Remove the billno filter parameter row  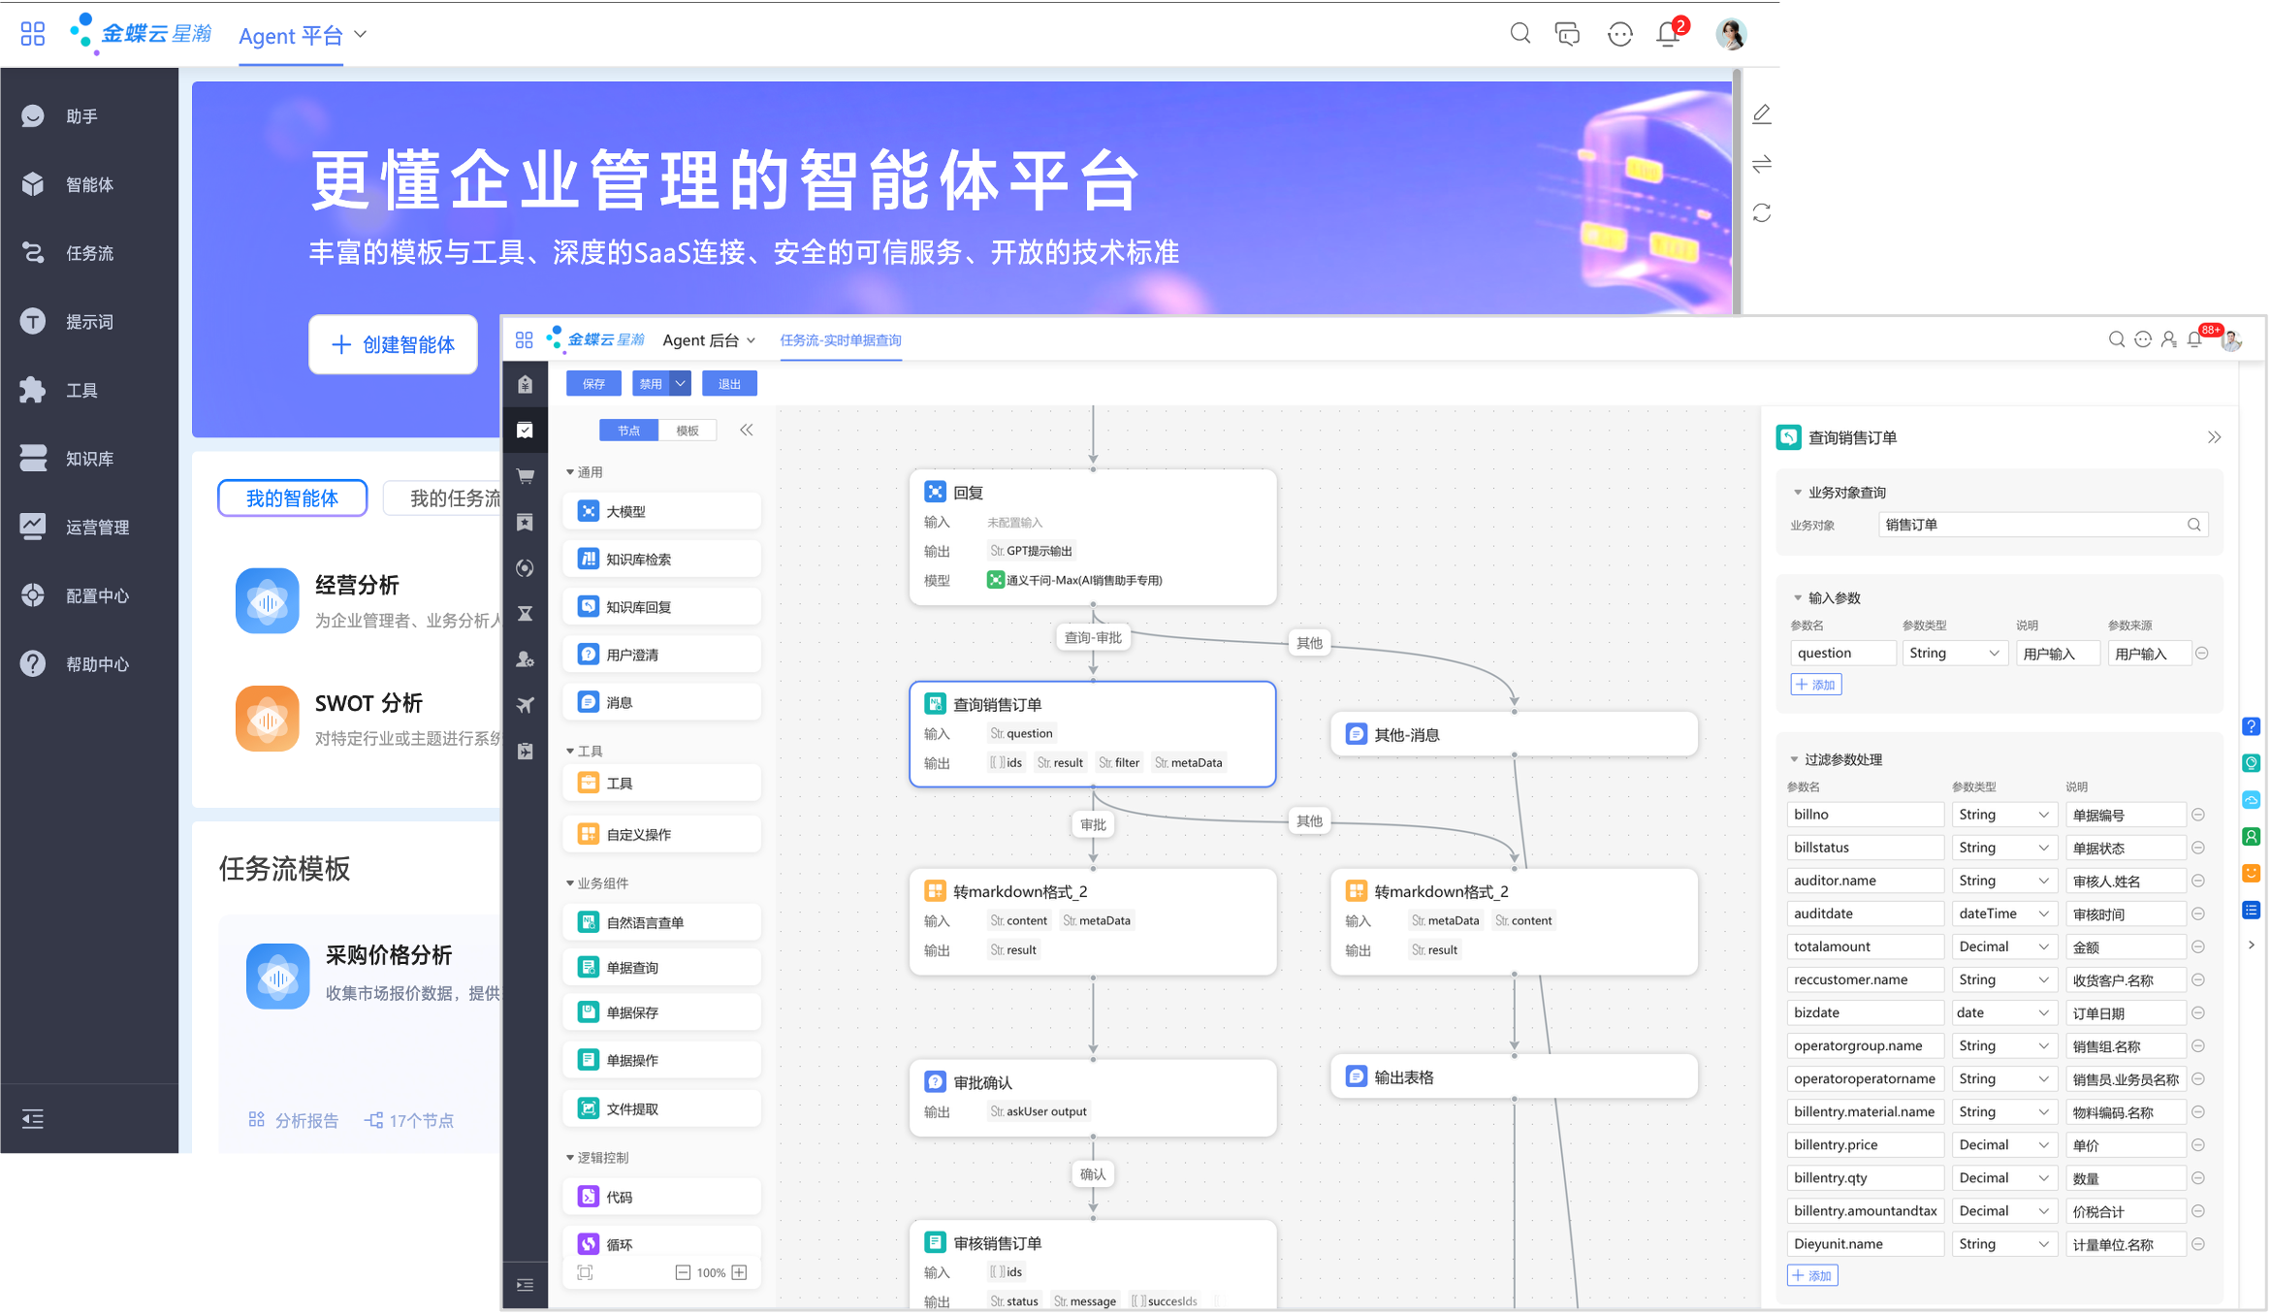coord(2198,815)
